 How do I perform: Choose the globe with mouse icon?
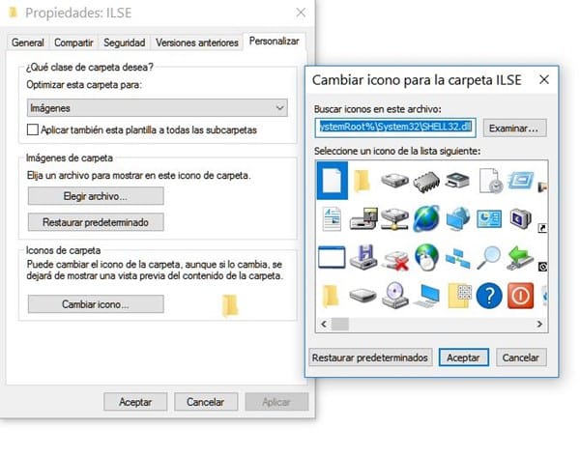tap(426, 257)
